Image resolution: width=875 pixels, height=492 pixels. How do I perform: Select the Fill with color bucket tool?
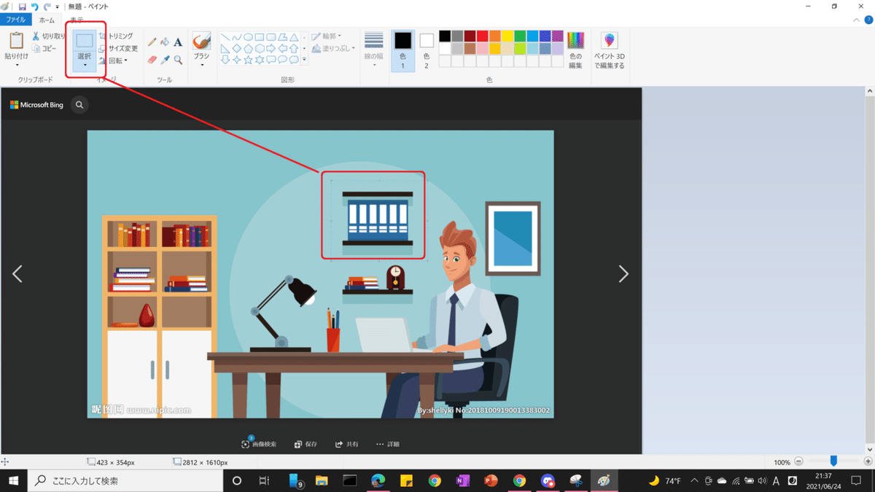pos(165,42)
